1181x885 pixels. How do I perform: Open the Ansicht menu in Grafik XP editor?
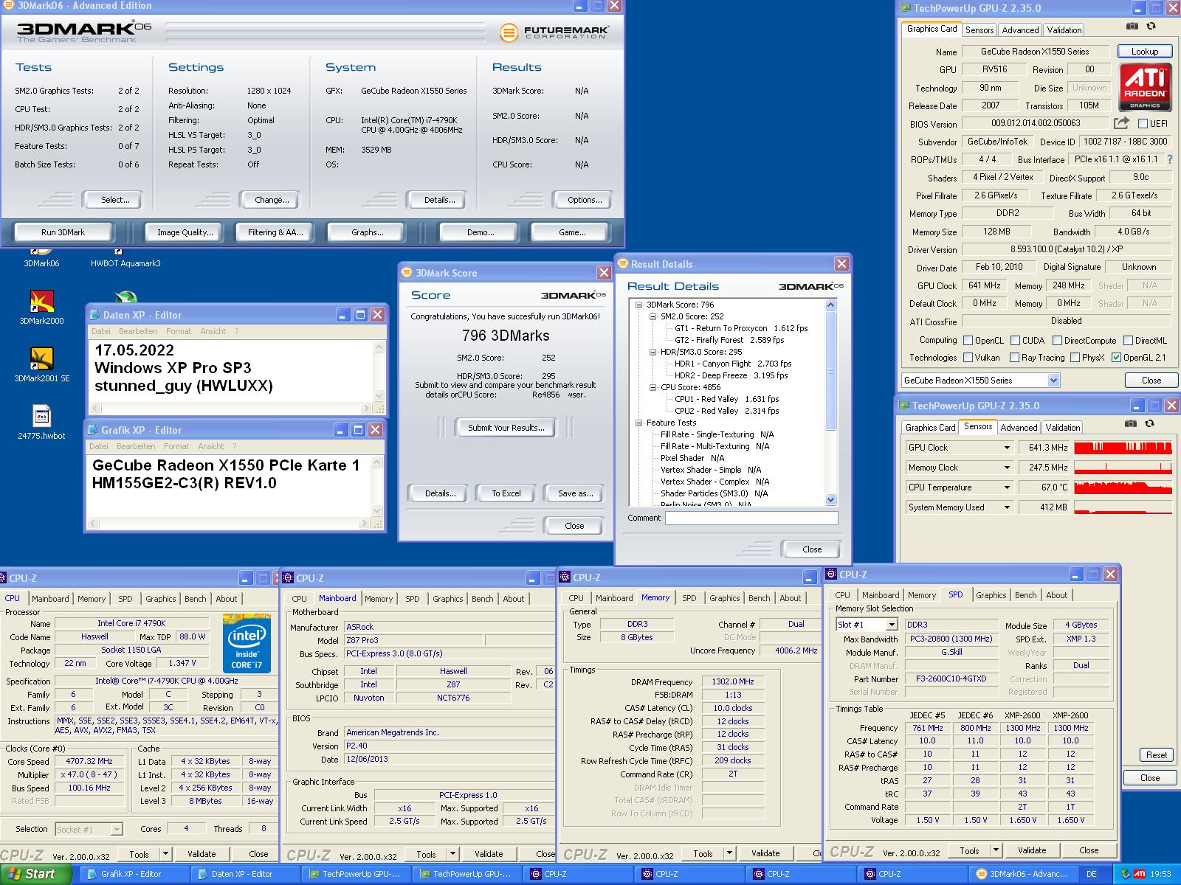click(211, 446)
